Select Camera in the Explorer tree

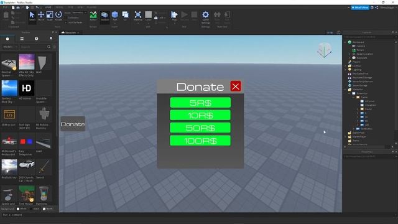tap(361, 46)
